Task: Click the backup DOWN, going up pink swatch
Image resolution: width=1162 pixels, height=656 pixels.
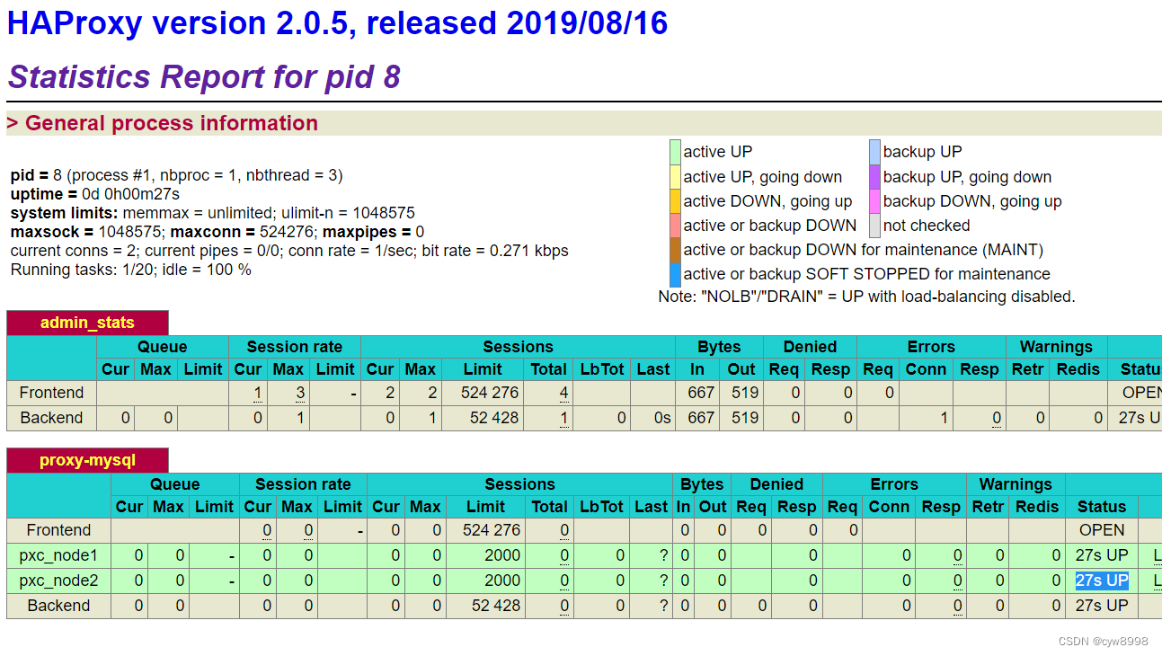Action: 874,201
